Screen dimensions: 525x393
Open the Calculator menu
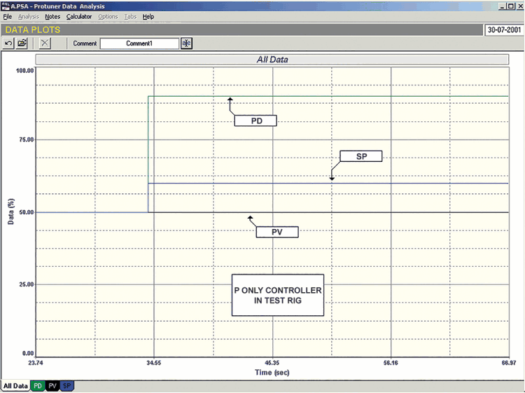(79, 16)
